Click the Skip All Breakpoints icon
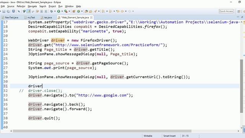245x138 pixels. (19, 11)
